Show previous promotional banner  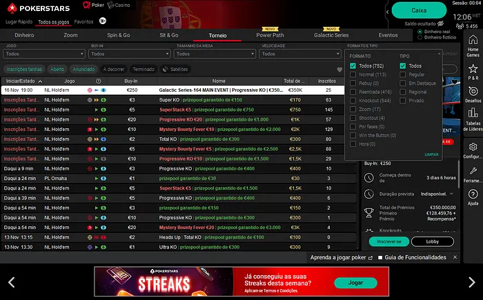[12, 282]
